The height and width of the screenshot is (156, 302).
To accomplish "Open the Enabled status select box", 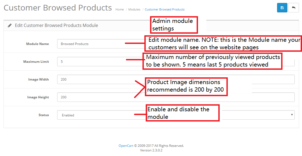I will (176, 115).
